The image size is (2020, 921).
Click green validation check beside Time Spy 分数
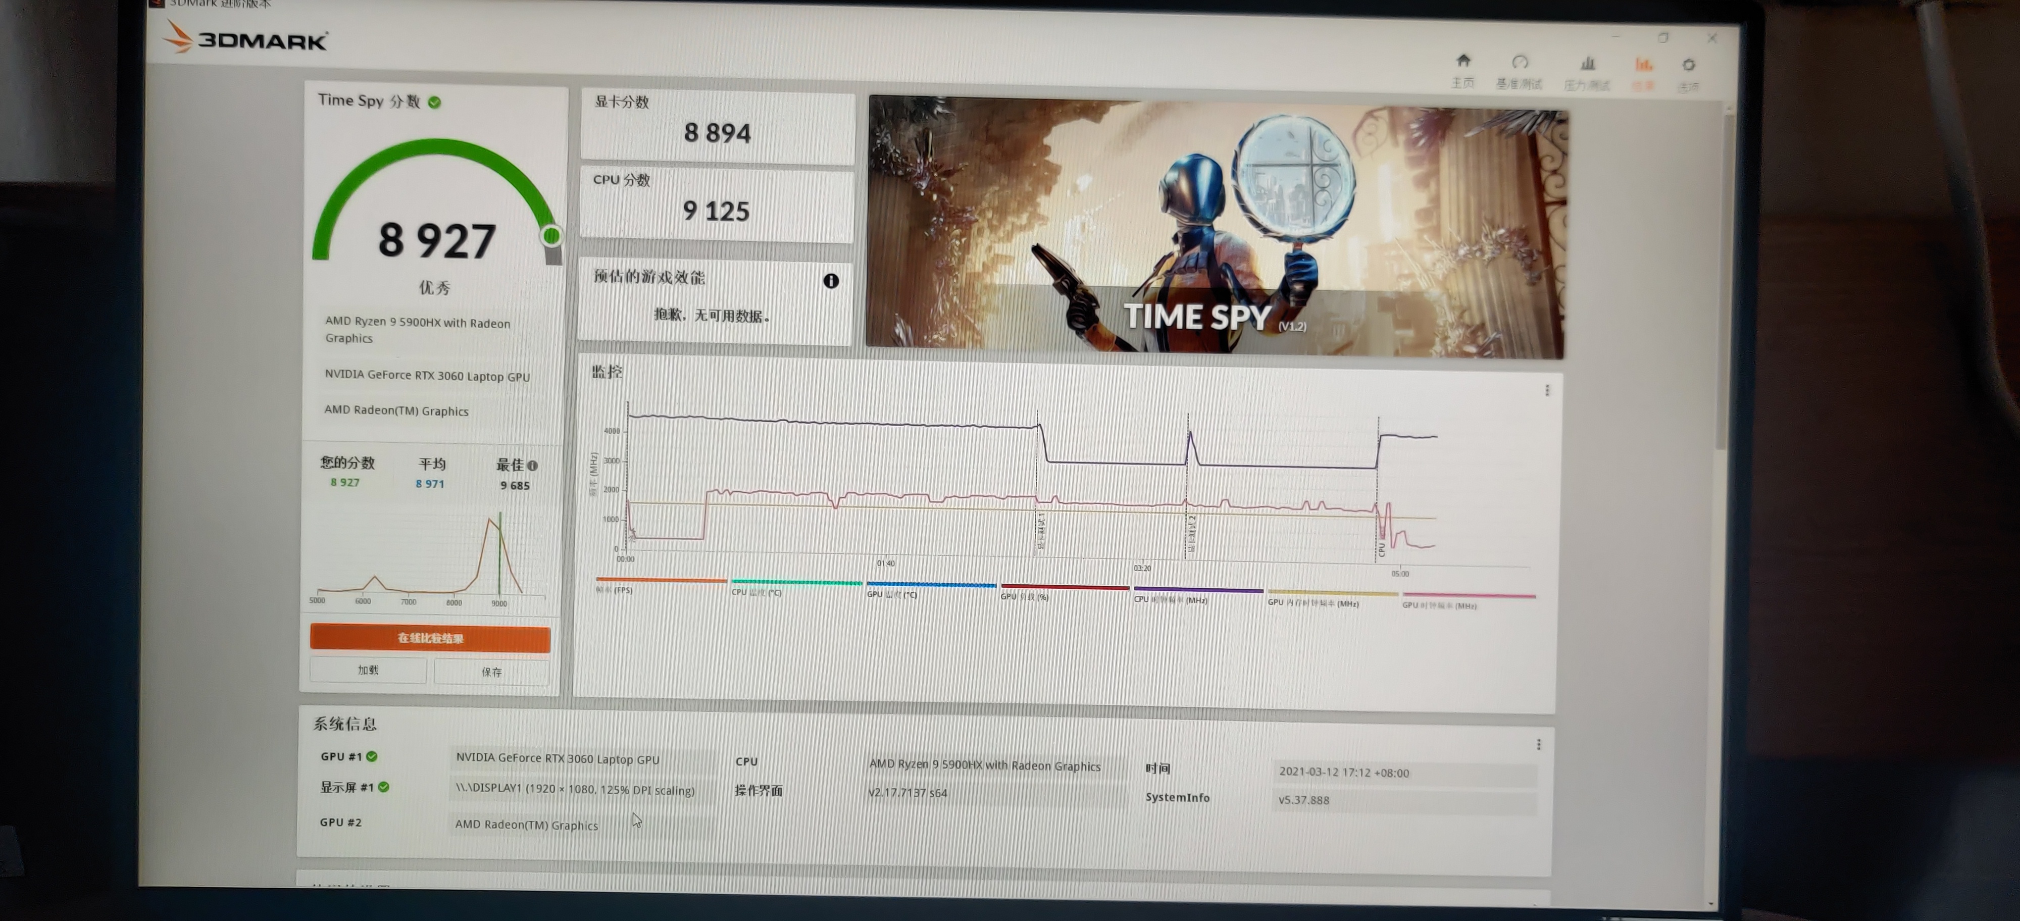[x=434, y=102]
